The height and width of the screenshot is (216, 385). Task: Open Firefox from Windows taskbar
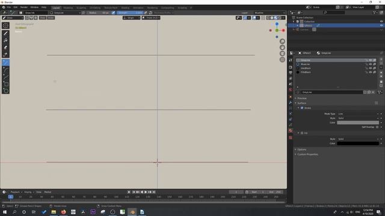(x=63, y=212)
